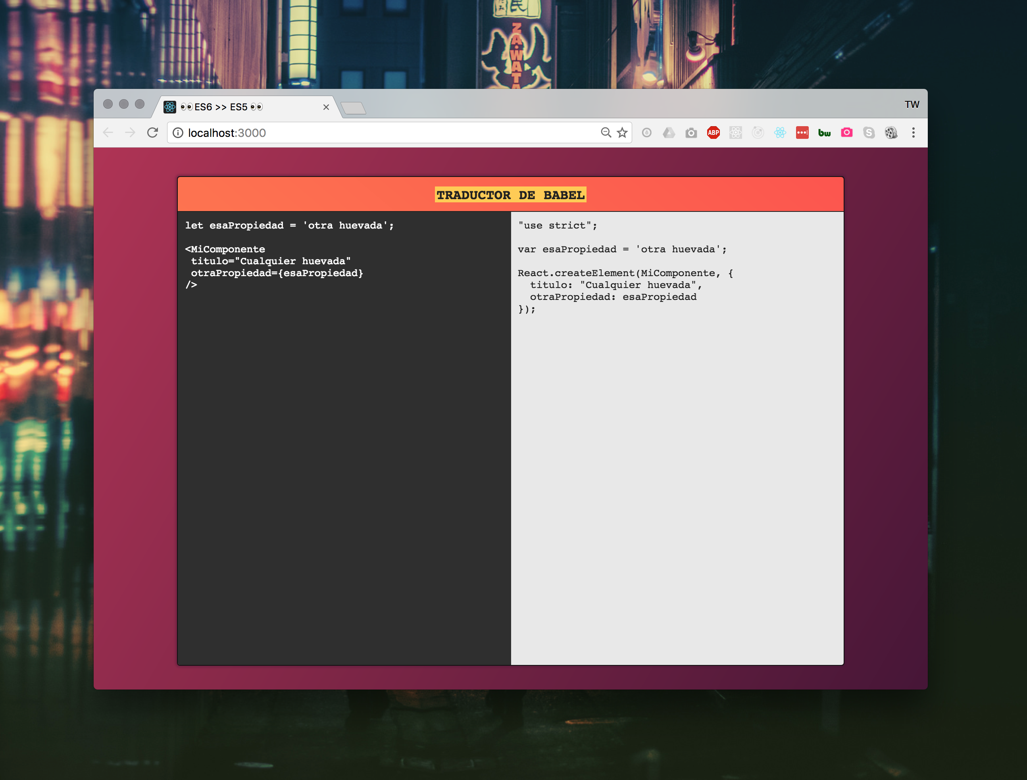Reload the localhost page

coord(152,133)
